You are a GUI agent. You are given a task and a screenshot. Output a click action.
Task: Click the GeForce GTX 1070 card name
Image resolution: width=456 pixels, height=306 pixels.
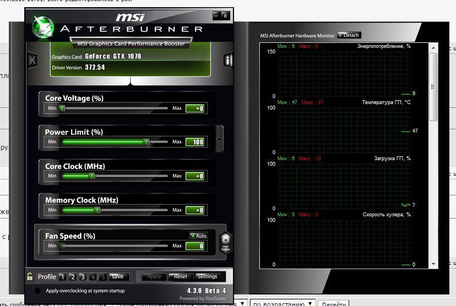tap(113, 56)
